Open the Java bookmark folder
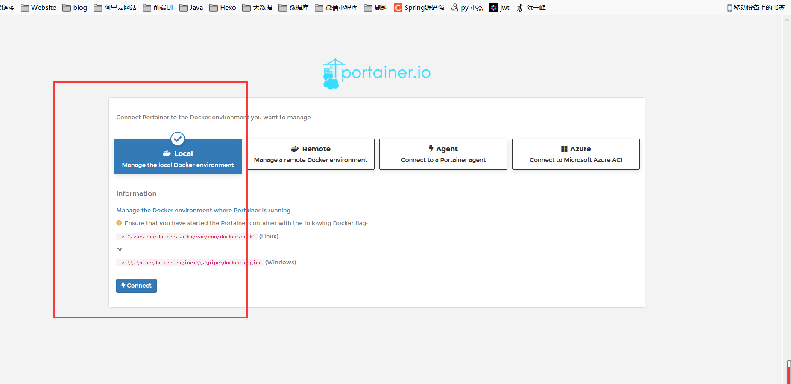The width and height of the screenshot is (791, 384). point(191,8)
